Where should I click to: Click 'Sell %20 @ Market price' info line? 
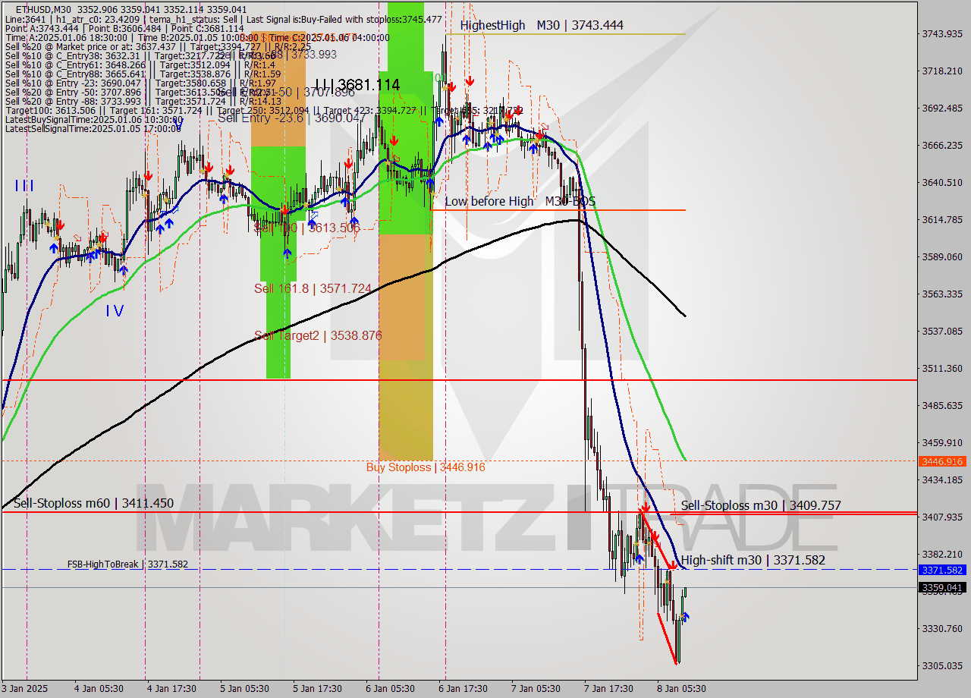[x=158, y=46]
